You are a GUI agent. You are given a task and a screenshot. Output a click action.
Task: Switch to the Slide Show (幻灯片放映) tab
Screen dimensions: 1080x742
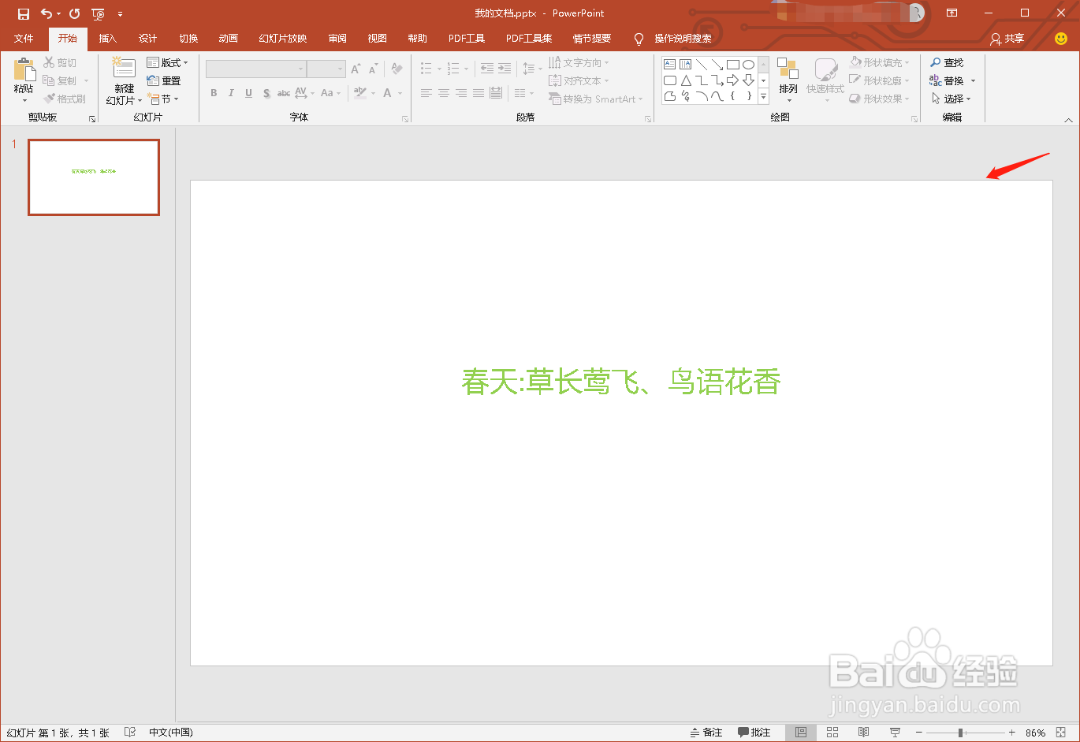click(x=283, y=39)
